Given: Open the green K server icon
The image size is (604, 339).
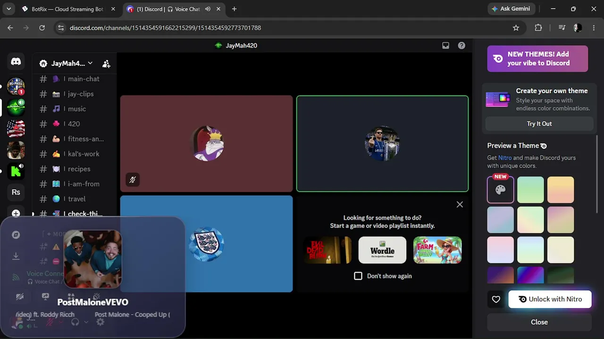Looking at the screenshot, I should click(x=16, y=170).
